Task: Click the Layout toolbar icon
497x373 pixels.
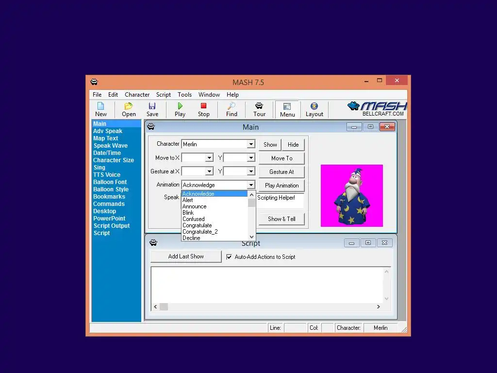Action: (314, 109)
